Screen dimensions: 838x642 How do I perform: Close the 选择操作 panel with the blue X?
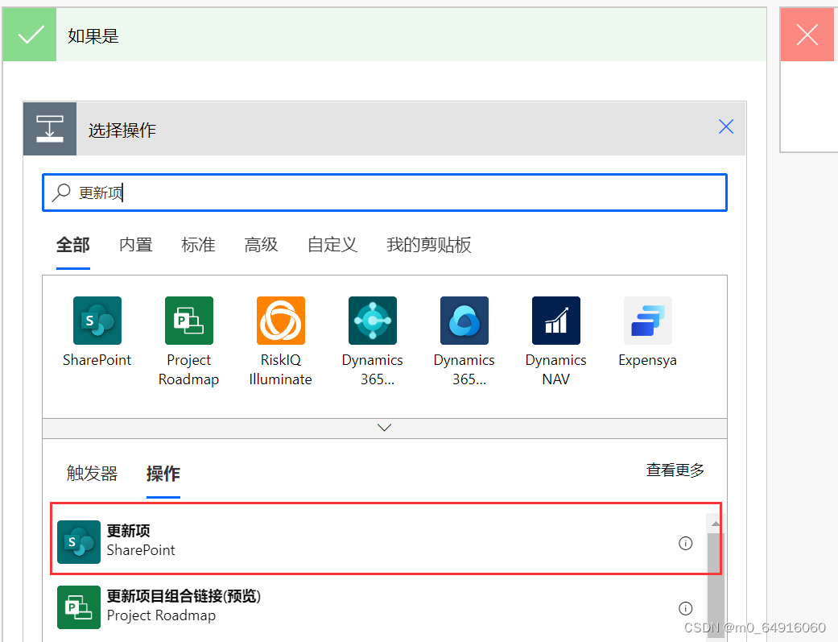[x=726, y=126]
